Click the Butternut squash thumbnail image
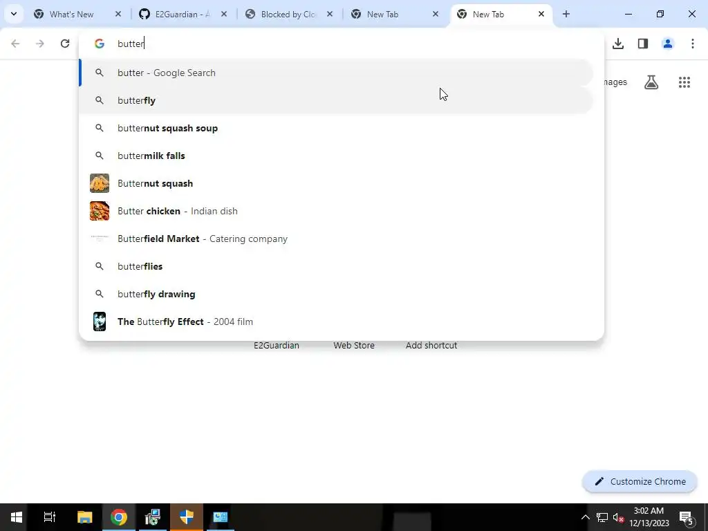This screenshot has width=708, height=531. tap(100, 183)
